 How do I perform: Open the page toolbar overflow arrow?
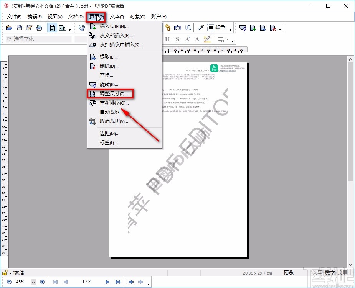click(280, 30)
